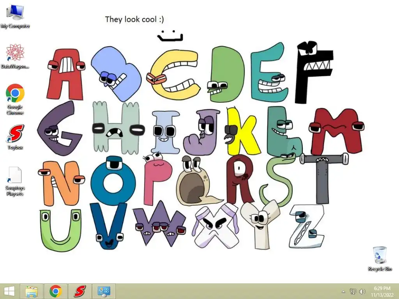Open the red S Toybox taskbar icon

[79, 291]
